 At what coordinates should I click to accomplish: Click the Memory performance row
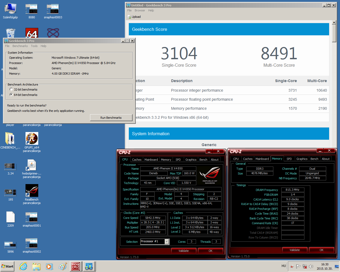[x=229, y=108]
